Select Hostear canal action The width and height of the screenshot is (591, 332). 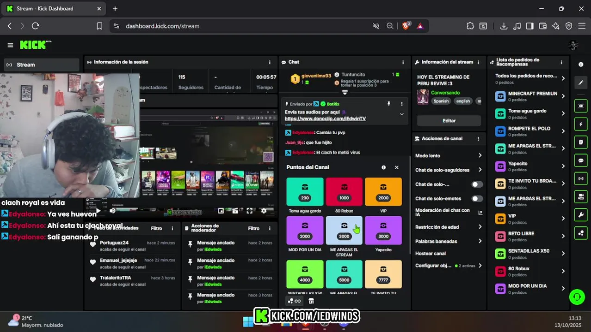coord(431,254)
